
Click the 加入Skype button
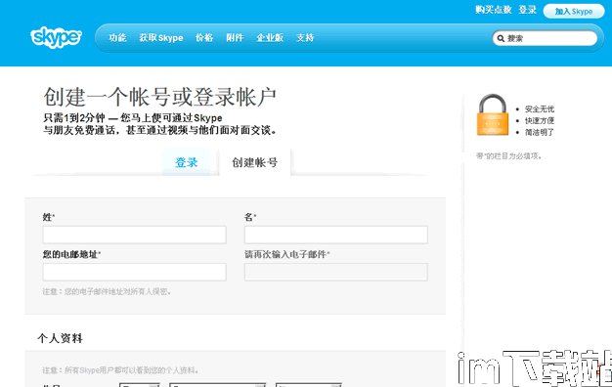(x=574, y=12)
